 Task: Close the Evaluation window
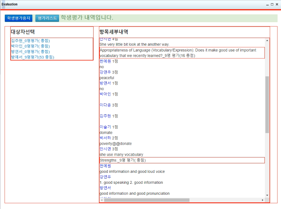[277, 4]
